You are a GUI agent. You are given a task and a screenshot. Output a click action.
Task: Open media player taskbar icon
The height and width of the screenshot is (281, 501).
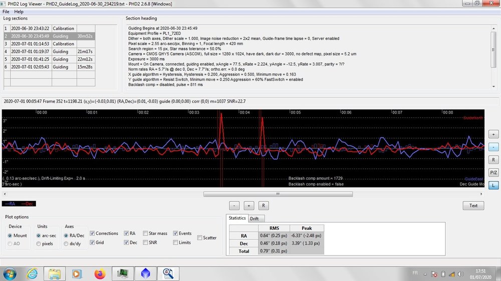coord(77,273)
